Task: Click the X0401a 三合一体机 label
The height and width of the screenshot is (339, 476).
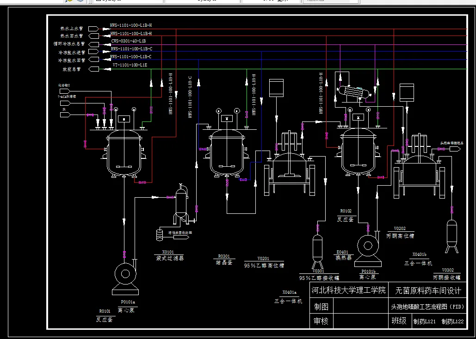Action: [x=289, y=297]
